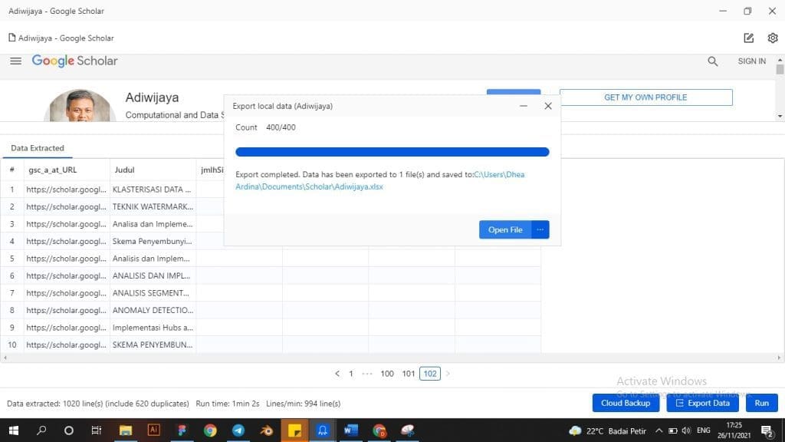
Task: Open Microsoft Word from the taskbar
Action: point(351,430)
